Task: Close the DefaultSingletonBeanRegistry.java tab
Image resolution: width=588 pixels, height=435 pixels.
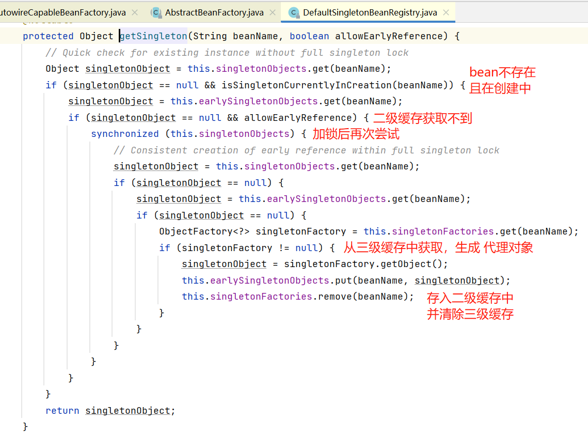Action: tap(446, 12)
